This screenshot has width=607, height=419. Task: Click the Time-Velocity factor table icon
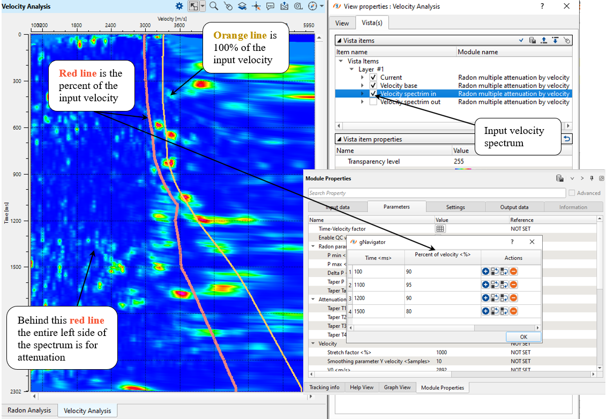tap(440, 229)
